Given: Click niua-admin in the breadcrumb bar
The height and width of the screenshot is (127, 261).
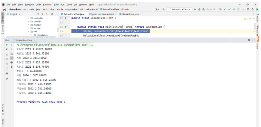Looking at the screenshot, I should (15, 9).
